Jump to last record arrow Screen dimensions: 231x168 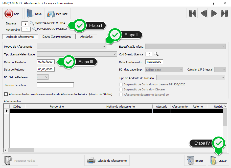coord(224,13)
